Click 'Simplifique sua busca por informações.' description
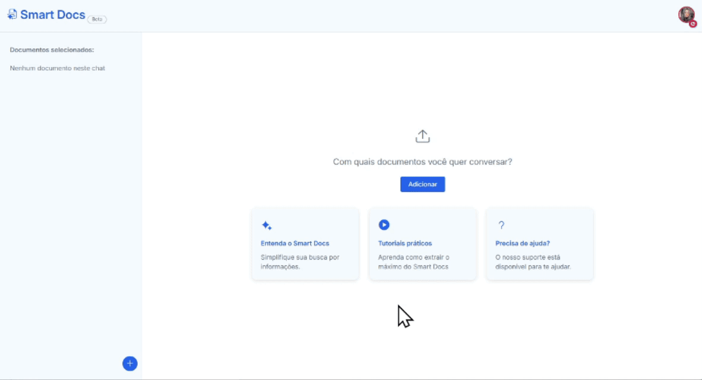This screenshot has height=380, width=702. [x=300, y=262]
